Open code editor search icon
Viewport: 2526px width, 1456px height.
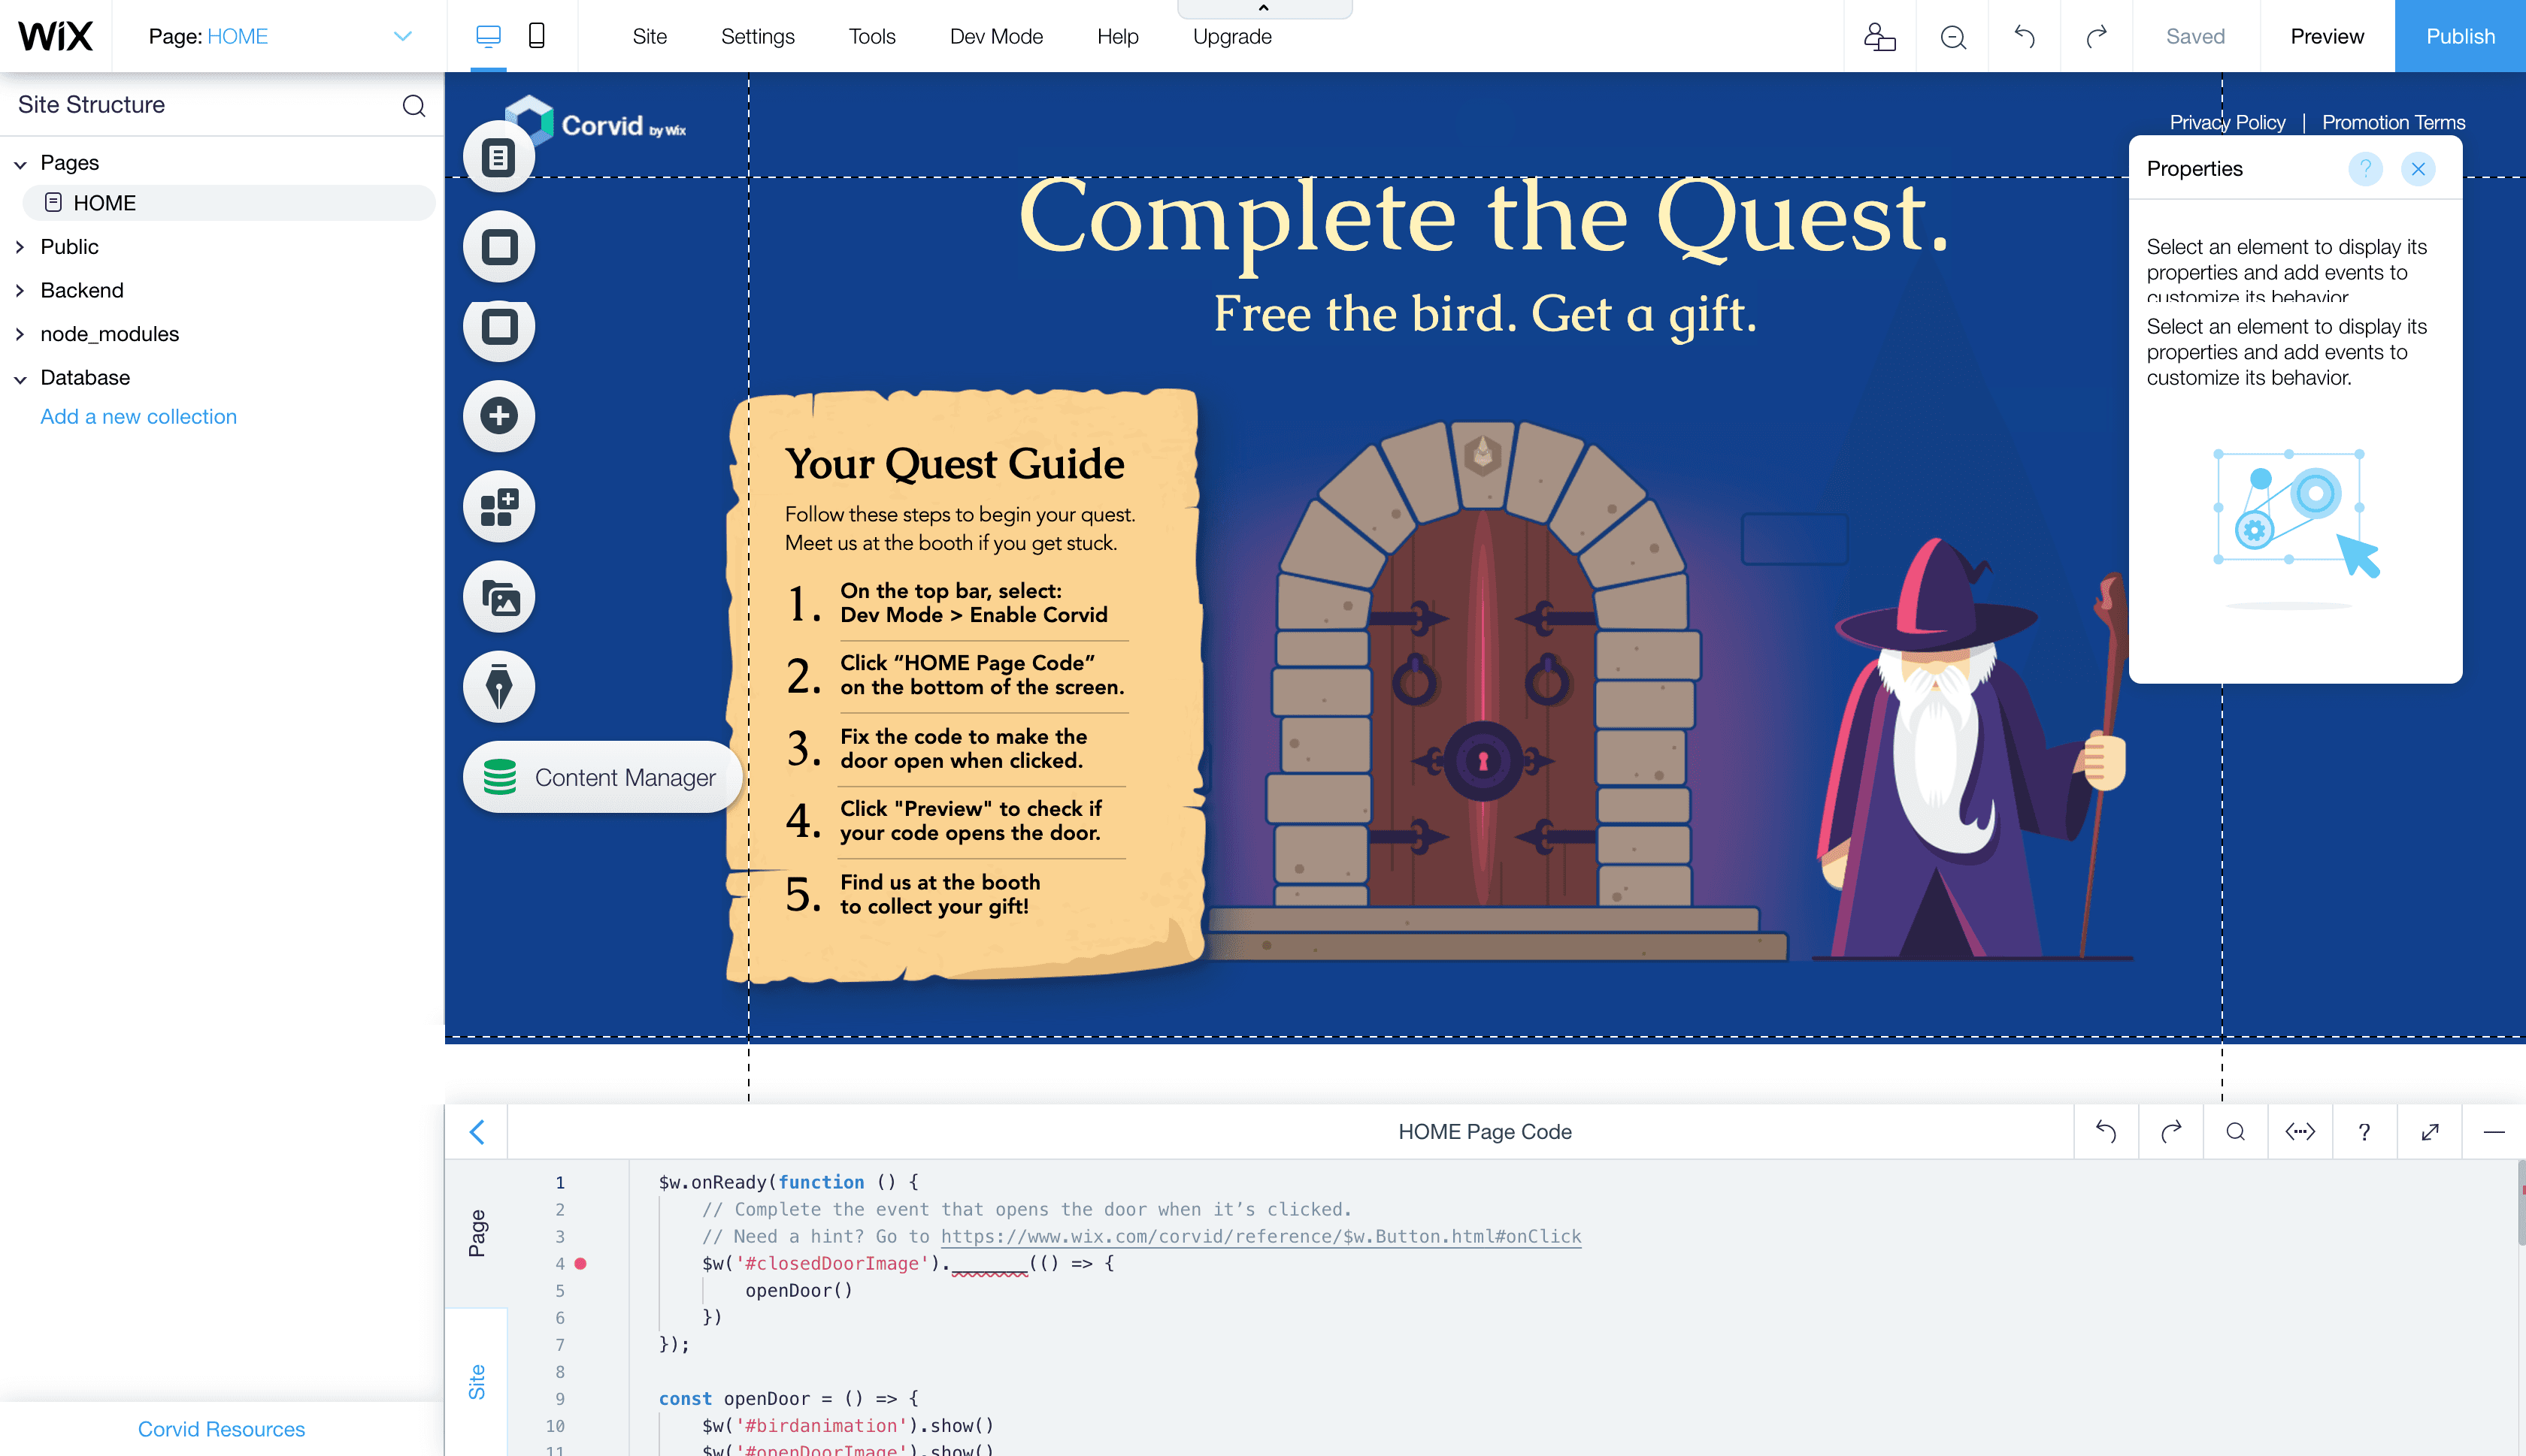[2235, 1131]
